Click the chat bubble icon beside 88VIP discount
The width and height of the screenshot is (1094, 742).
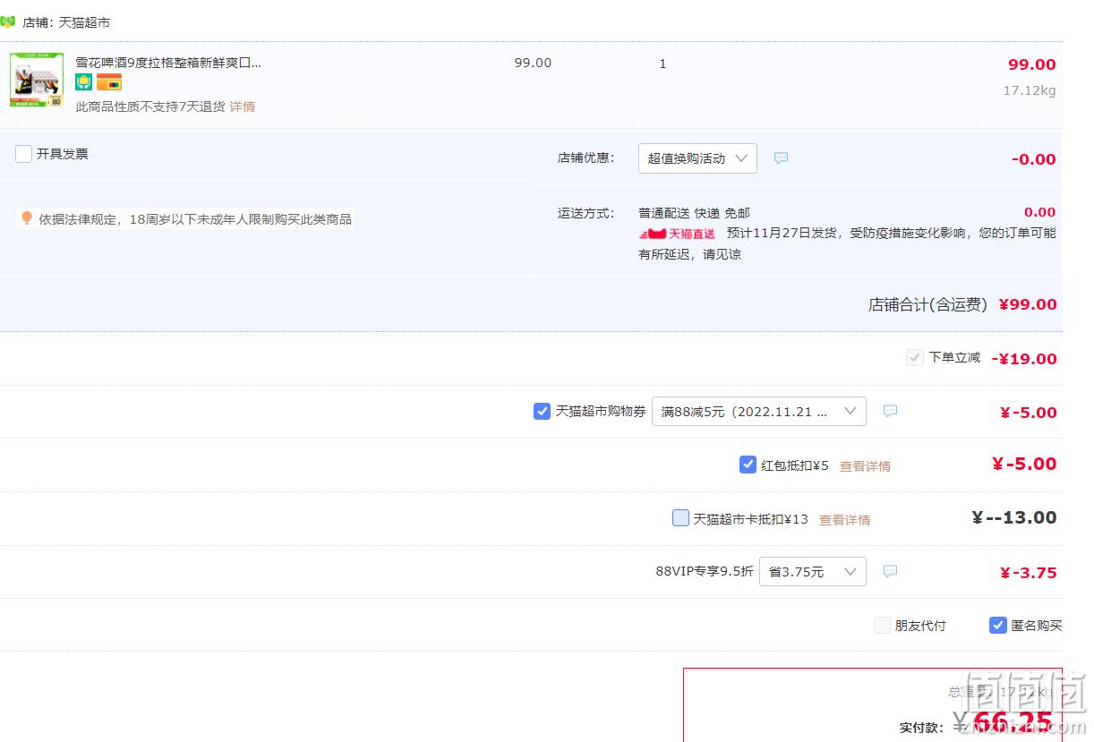[890, 571]
